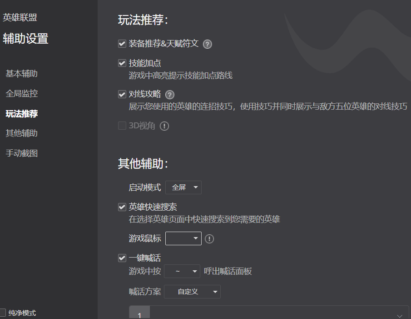Click 玩法推荐: section heading
The height and width of the screenshot is (319, 411).
143,20
